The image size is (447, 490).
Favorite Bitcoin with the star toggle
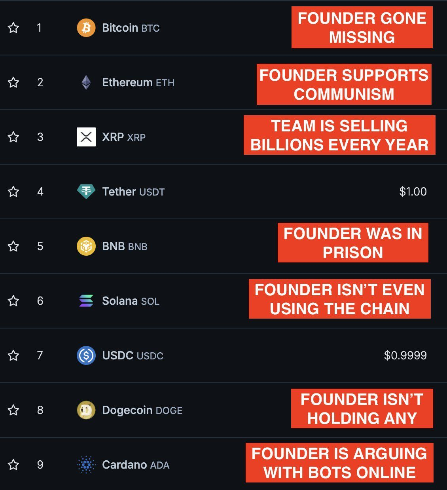tap(13, 28)
